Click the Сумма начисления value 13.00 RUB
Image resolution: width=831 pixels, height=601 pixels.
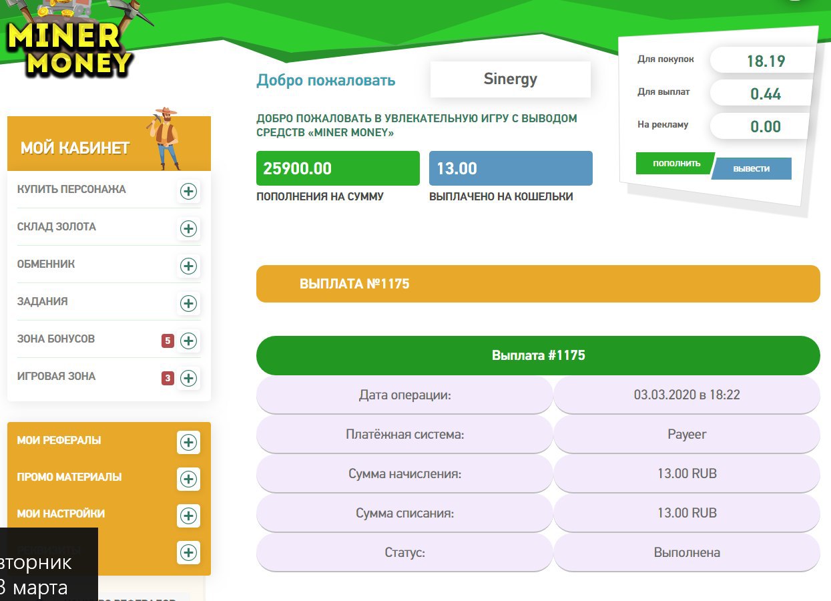click(687, 473)
